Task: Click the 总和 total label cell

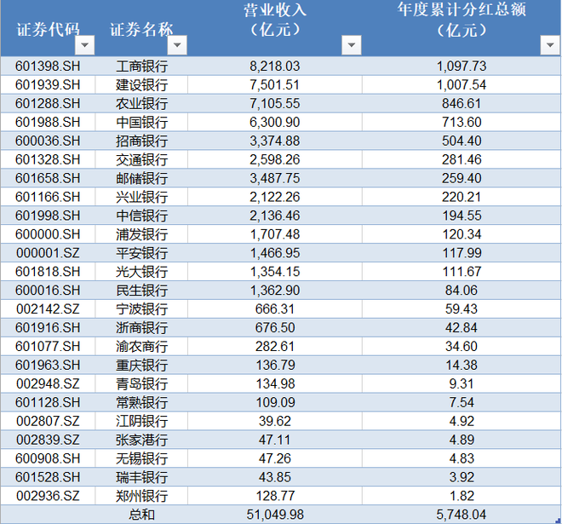Action: 141,515
